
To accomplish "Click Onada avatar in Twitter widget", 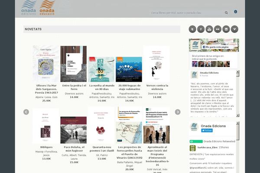I will pyautogui.click(x=194, y=127).
